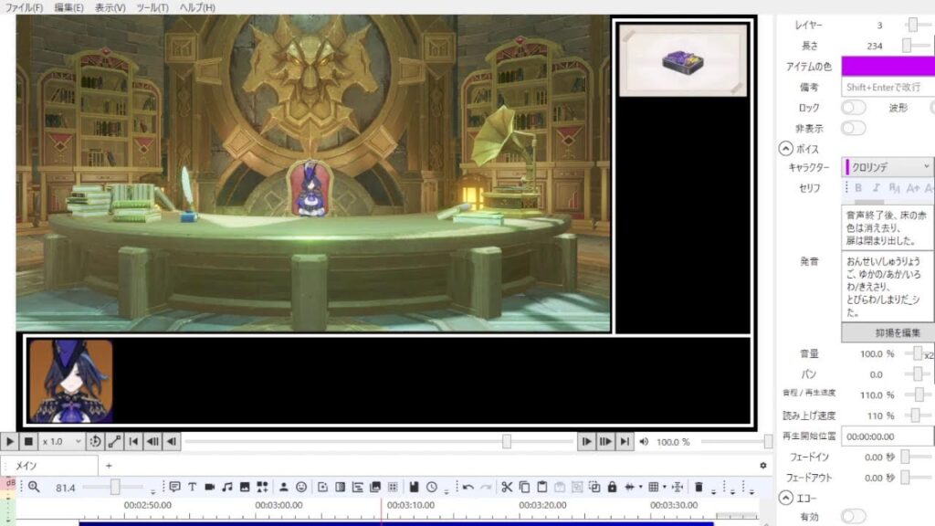Open the ファイル(F) menu
The height and width of the screenshot is (526, 935).
[x=25, y=7]
